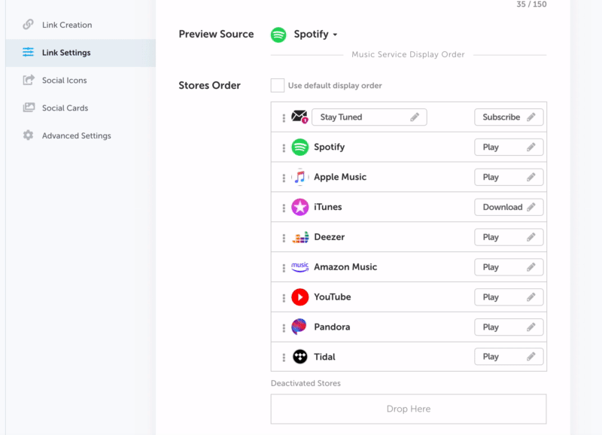The width and height of the screenshot is (602, 435).
Task: Click the drag handle of Apple Music row
Action: (284, 178)
